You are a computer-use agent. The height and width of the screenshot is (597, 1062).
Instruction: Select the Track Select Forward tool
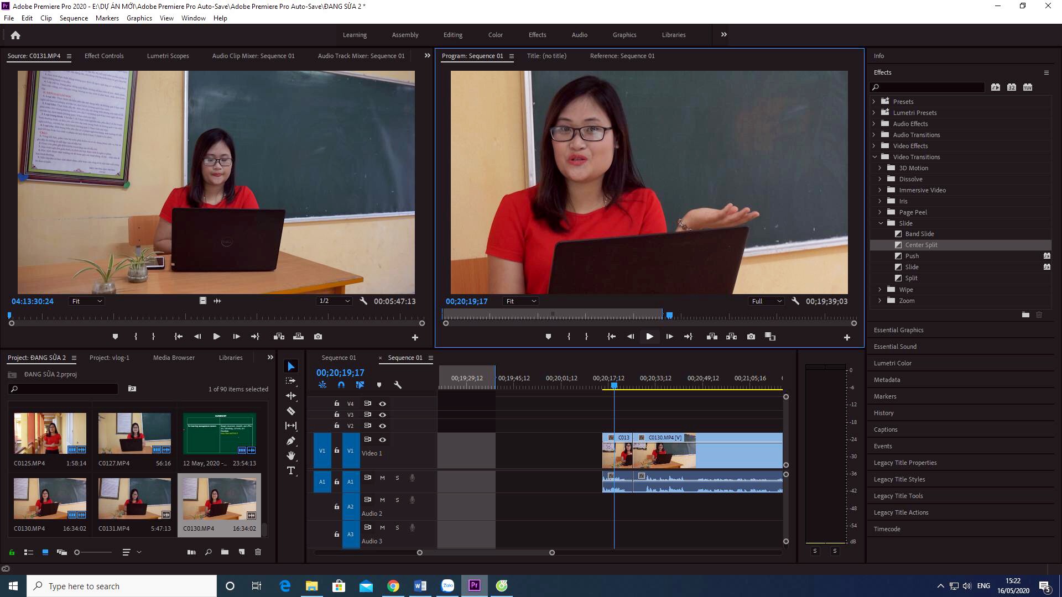pos(291,381)
